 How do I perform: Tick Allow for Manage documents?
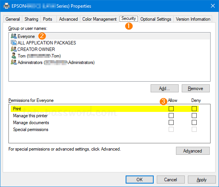pyautogui.click(x=171, y=123)
